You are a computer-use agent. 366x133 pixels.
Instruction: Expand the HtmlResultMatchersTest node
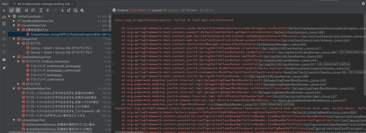(14, 21)
